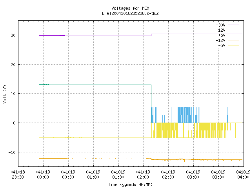Select the filename E_RT20041018235238.sfduZ subtitle

click(x=130, y=13)
